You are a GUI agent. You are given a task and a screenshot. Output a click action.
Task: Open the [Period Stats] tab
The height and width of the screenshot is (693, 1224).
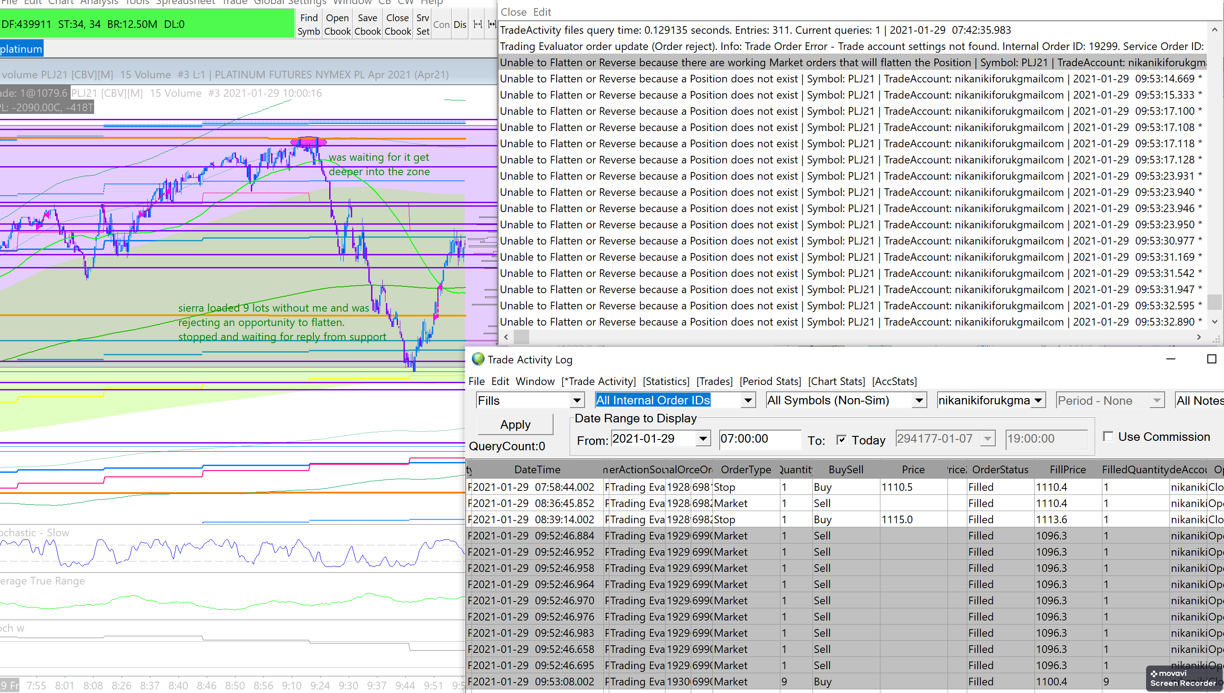click(770, 381)
